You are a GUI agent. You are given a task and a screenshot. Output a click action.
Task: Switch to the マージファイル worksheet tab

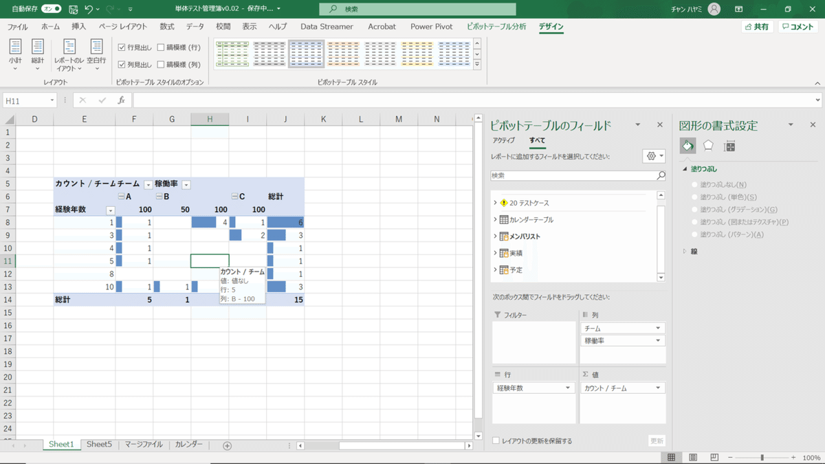[x=144, y=445]
